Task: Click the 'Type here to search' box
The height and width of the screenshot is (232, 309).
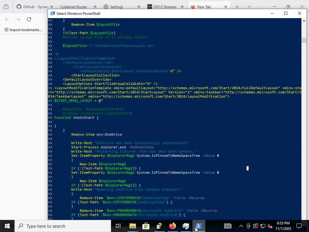Action: [x=63, y=226]
